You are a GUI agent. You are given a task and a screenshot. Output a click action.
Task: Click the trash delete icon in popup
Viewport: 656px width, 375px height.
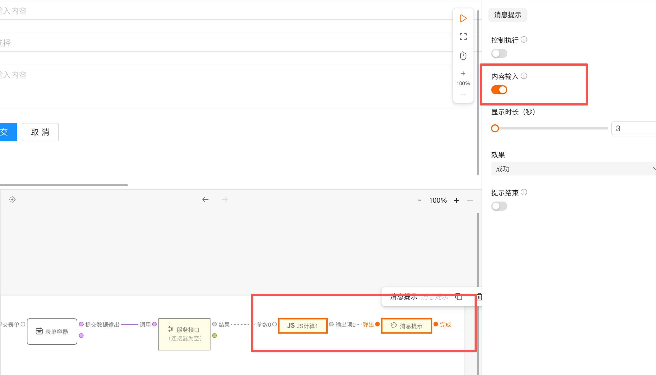pyautogui.click(x=479, y=297)
